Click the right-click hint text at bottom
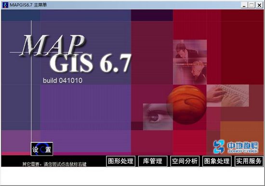The width and height of the screenshot is (265, 186). coord(54,164)
